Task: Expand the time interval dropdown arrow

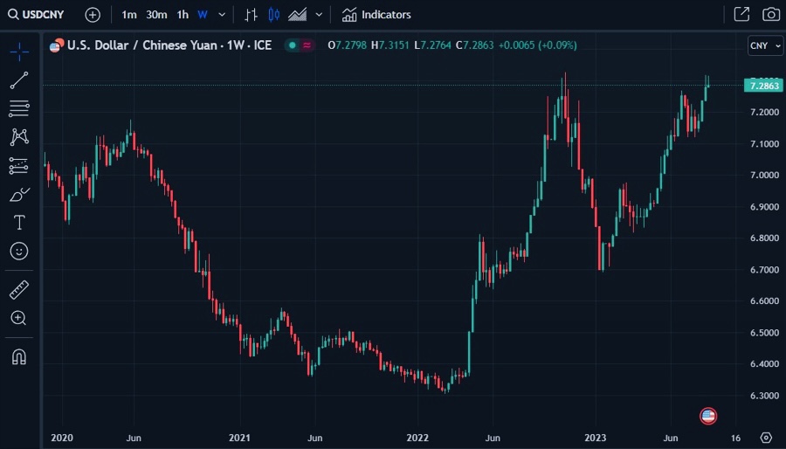Action: pos(222,15)
